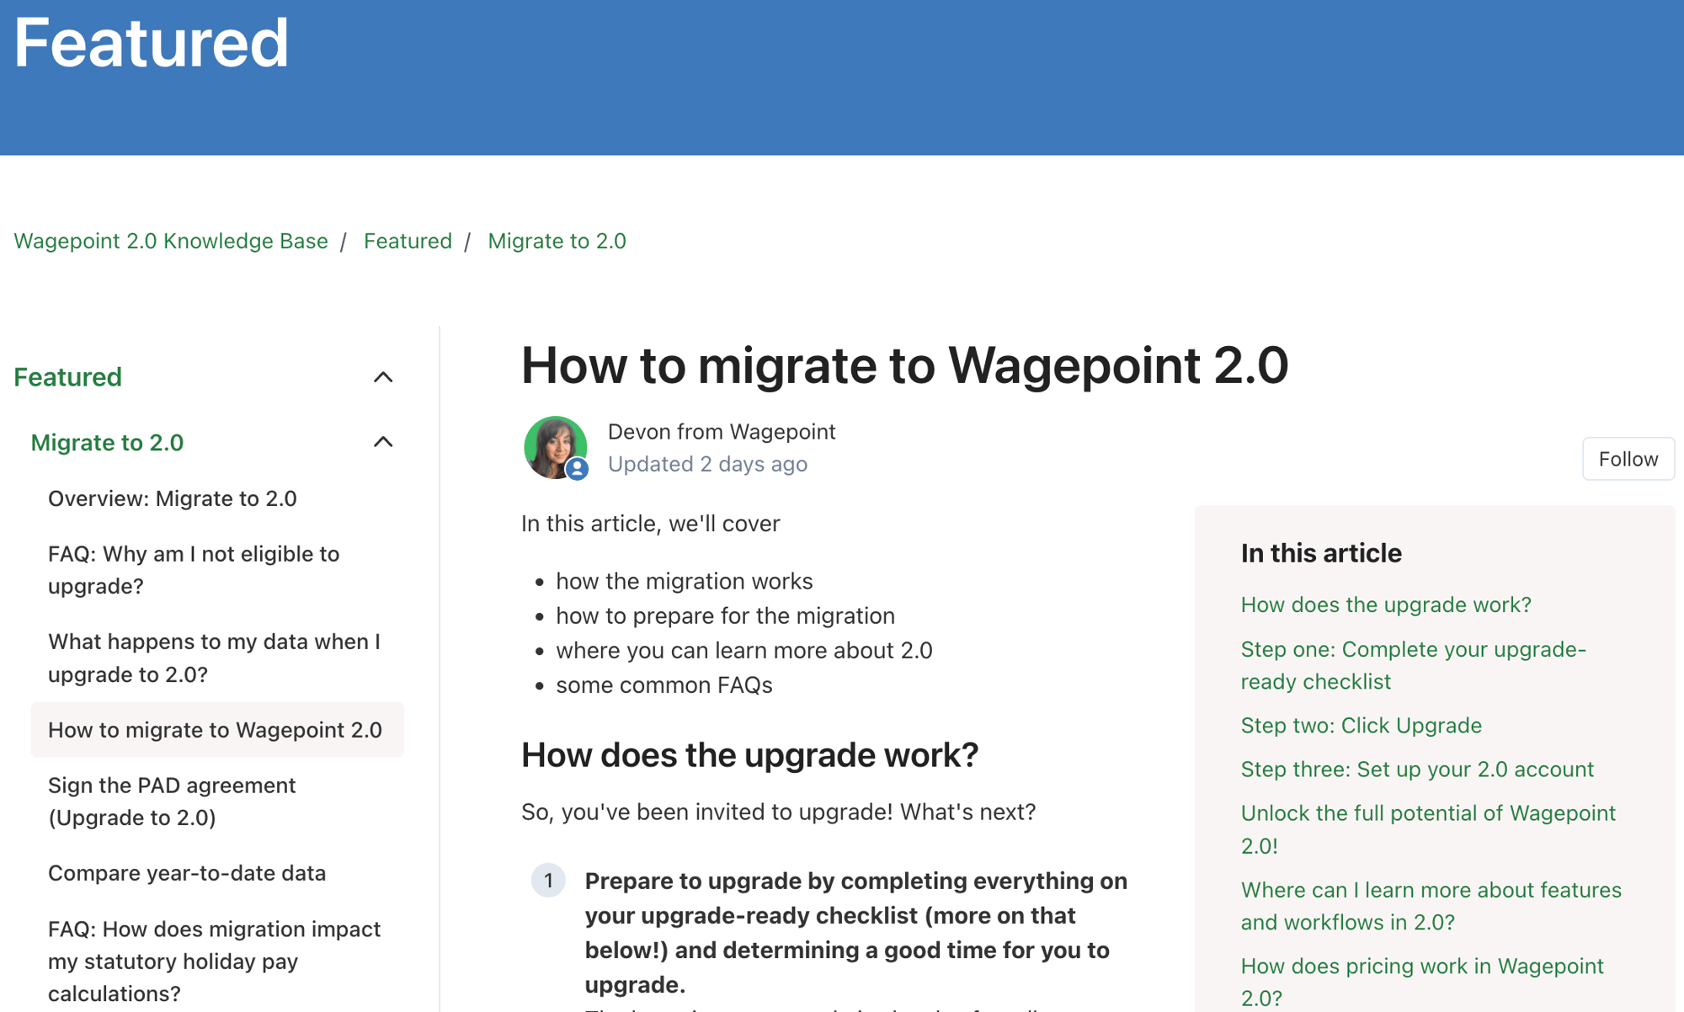
Task: Select How to migrate to Wagepoint 2.0 sidebar item
Action: click(x=217, y=730)
